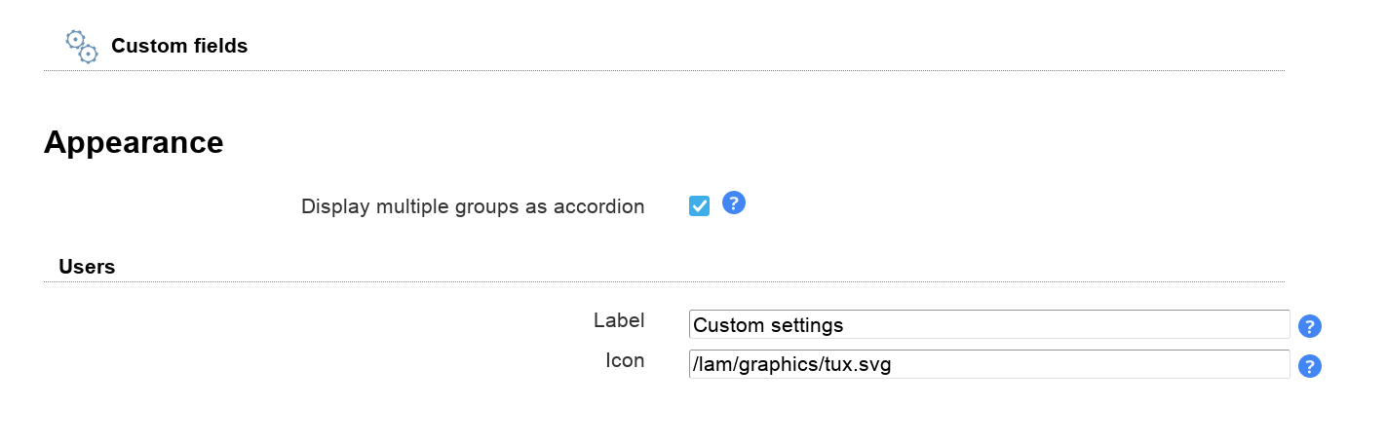Open help for the Label field

[x=1310, y=326]
